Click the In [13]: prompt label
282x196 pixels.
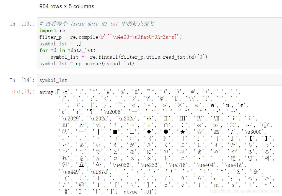click(x=22, y=24)
